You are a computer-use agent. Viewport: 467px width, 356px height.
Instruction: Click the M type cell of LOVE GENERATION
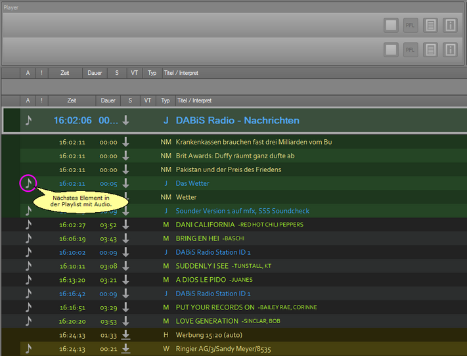pyautogui.click(x=166, y=321)
